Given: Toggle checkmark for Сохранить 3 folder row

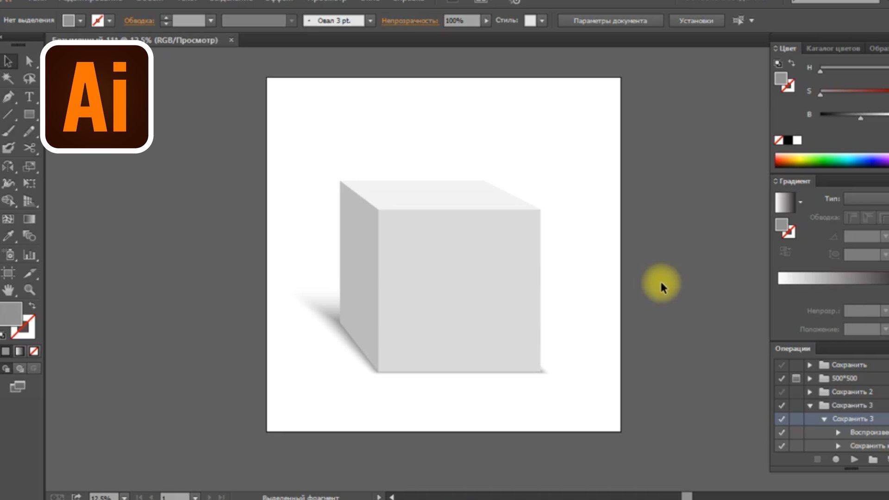Looking at the screenshot, I should 782,405.
